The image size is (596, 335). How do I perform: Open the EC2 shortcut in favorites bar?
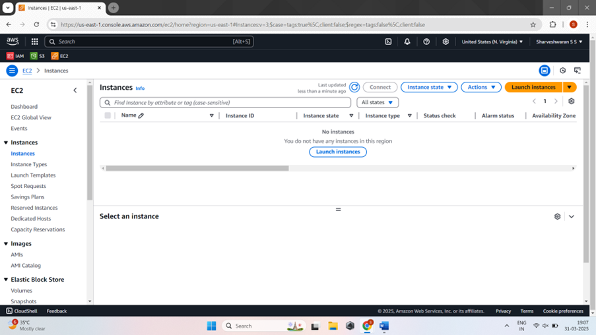point(59,56)
